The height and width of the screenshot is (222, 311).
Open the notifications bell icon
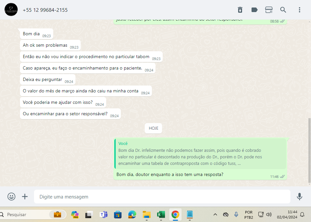pyautogui.click(x=302, y=214)
